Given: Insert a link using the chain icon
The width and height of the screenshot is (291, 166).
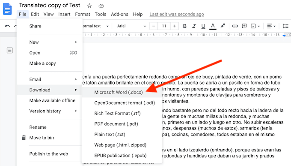Looking at the screenshot, I should pos(235,26).
